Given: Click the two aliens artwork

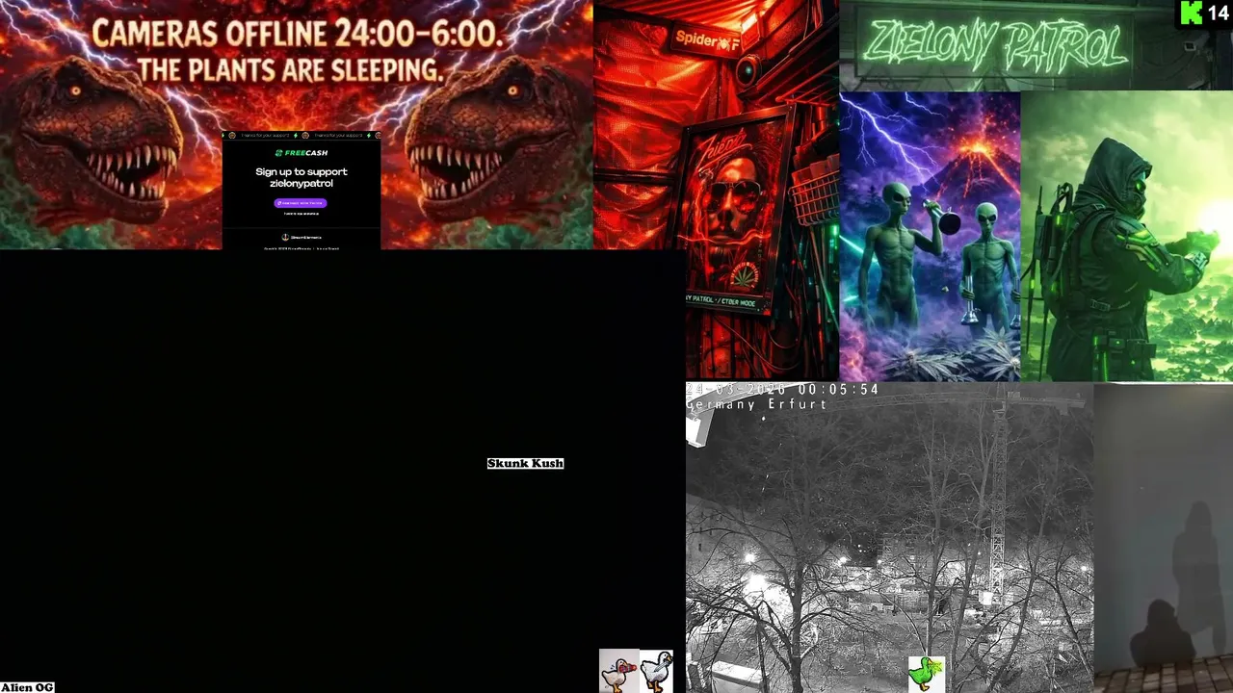Looking at the screenshot, I should [930, 237].
